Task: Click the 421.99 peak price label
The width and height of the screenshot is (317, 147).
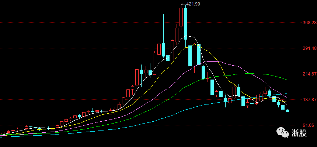Action: (193, 4)
